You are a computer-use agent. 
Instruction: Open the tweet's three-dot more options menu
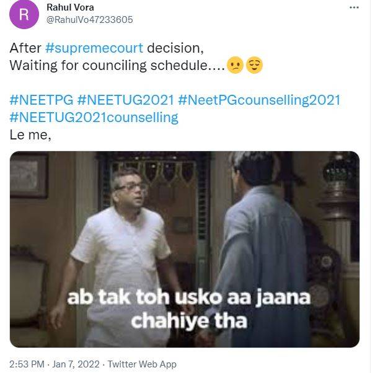[354, 7]
